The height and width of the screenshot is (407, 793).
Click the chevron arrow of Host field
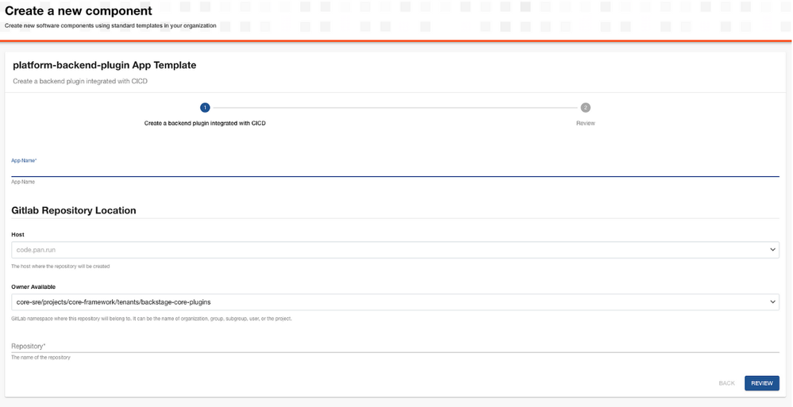pos(772,250)
